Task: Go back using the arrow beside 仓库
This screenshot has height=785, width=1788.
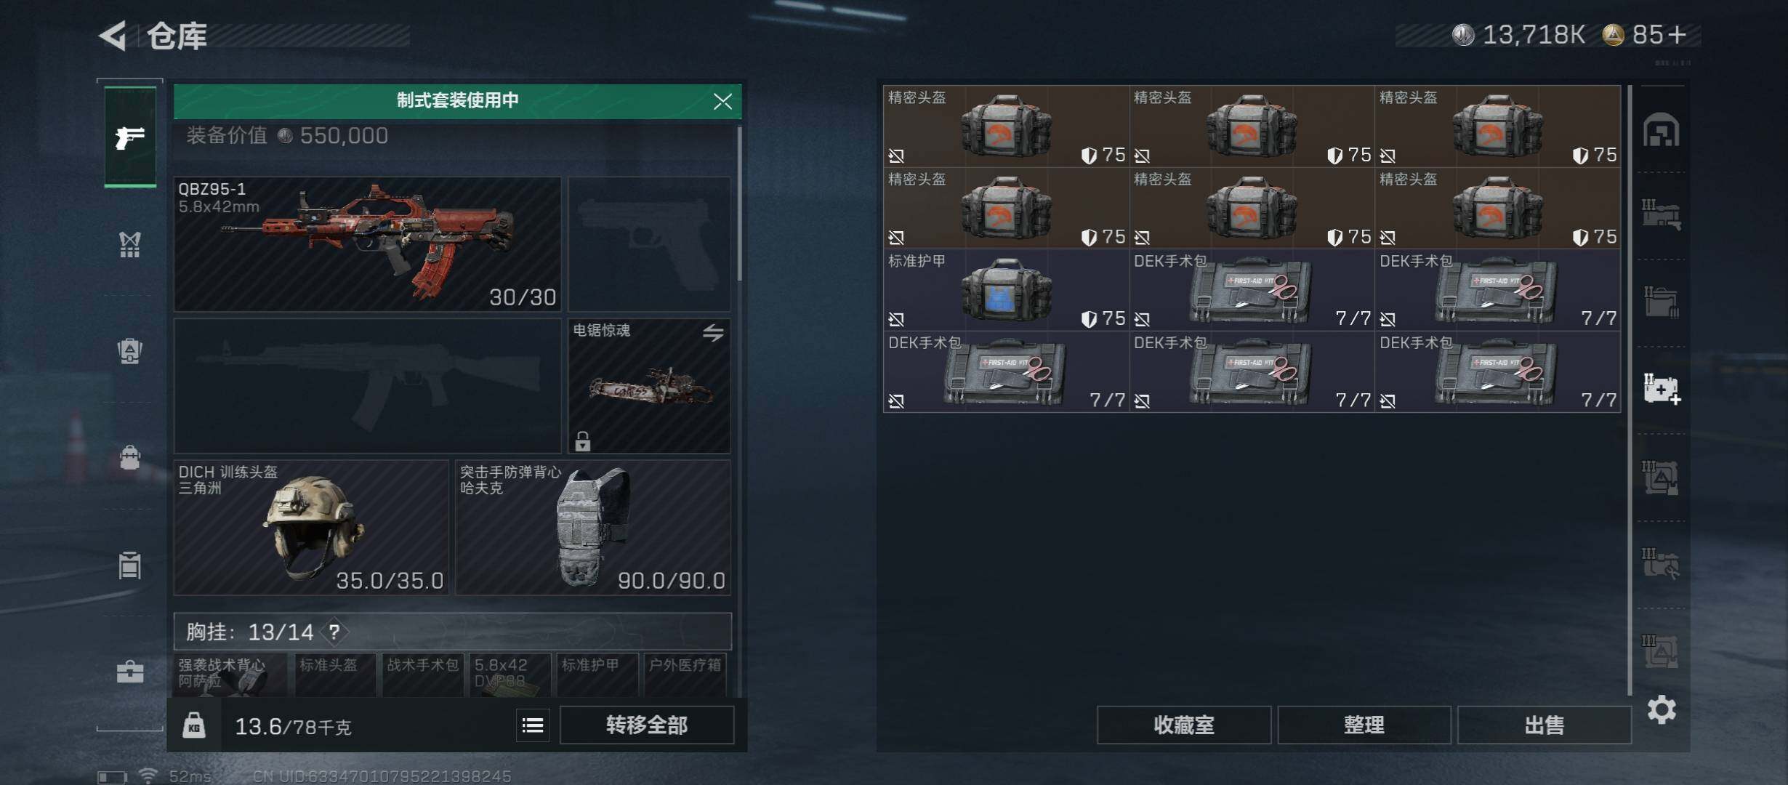Action: 113,36
